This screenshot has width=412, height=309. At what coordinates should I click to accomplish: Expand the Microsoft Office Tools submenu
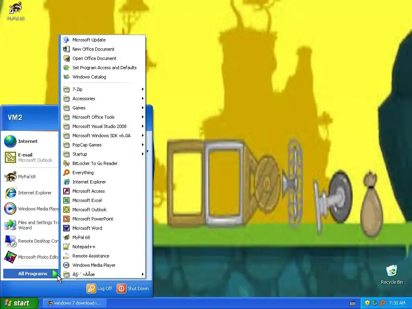103,117
